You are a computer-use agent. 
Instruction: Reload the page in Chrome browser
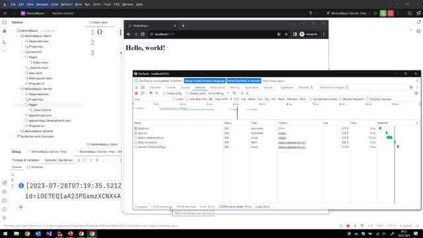coord(143,34)
